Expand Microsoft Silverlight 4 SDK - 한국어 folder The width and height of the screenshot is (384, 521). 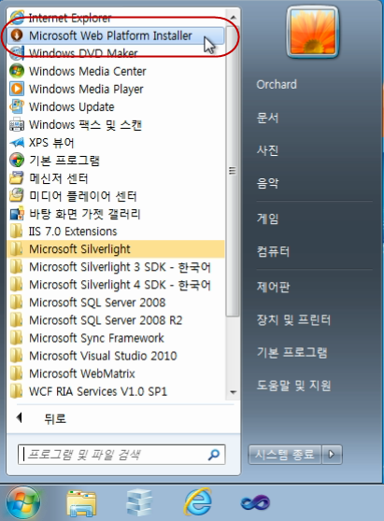pyautogui.click(x=115, y=285)
